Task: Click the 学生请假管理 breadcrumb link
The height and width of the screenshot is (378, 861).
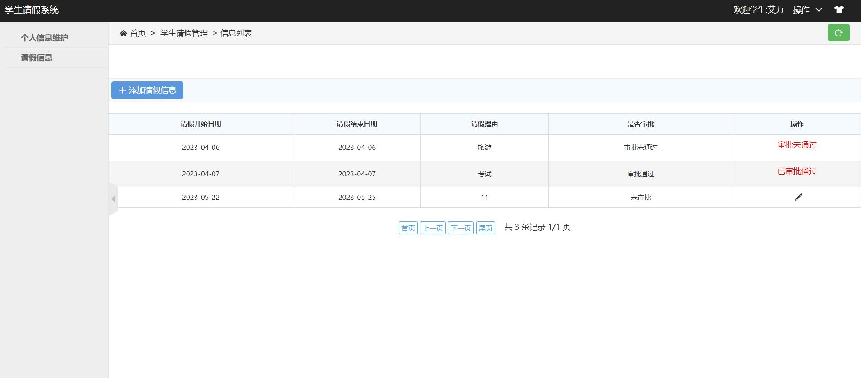Action: click(x=184, y=33)
